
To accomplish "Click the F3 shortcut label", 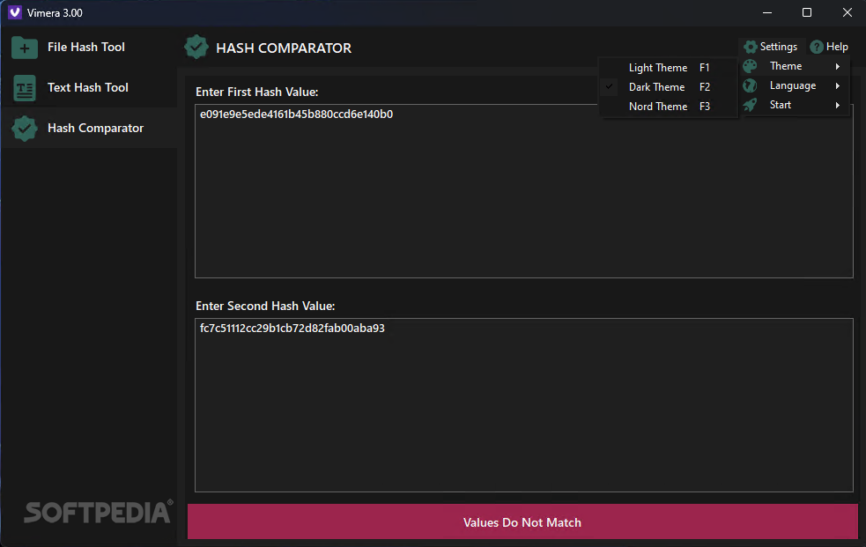I will tap(705, 106).
